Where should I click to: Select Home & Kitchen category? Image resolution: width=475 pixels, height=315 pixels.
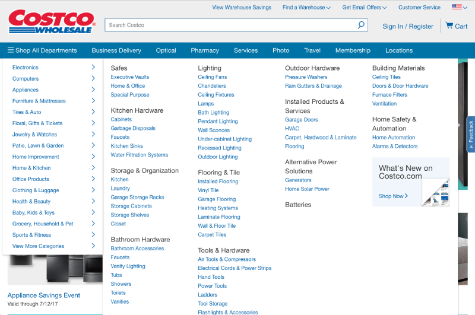[31, 168]
